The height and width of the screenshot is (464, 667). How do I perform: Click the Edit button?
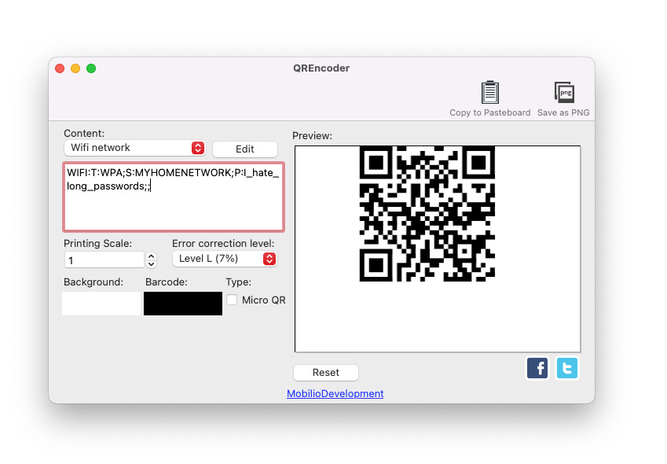tap(244, 149)
